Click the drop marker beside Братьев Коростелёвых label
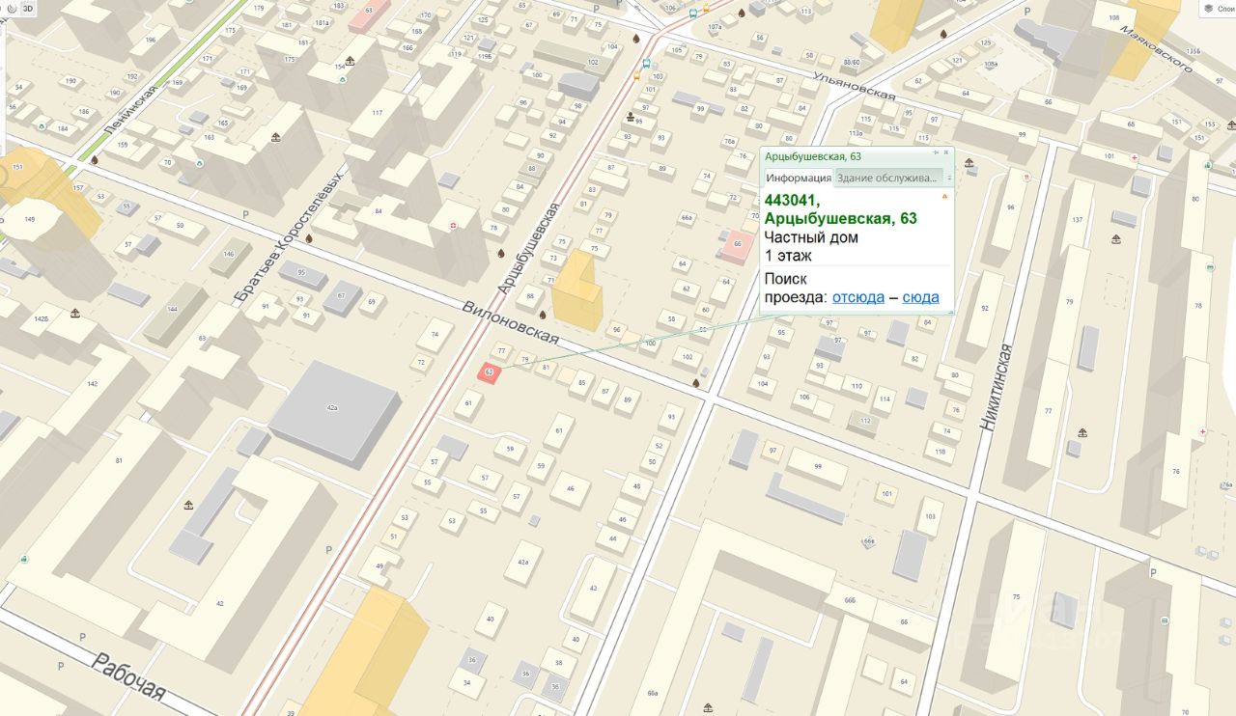This screenshot has width=1236, height=716. pos(309,237)
